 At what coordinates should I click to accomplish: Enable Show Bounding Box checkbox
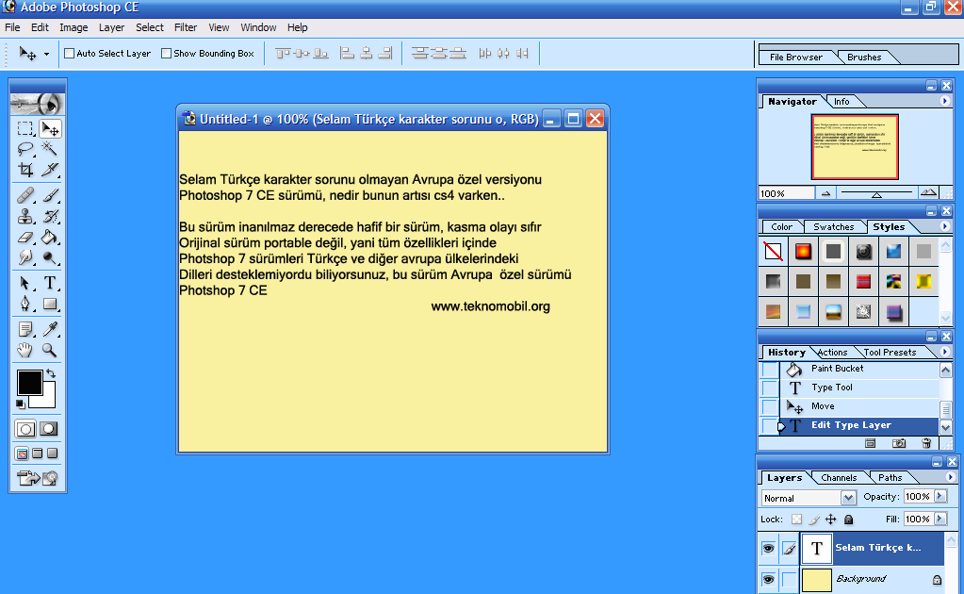coord(166,54)
